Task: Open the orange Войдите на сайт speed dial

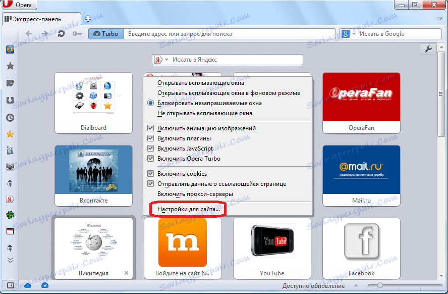Action: tap(183, 248)
